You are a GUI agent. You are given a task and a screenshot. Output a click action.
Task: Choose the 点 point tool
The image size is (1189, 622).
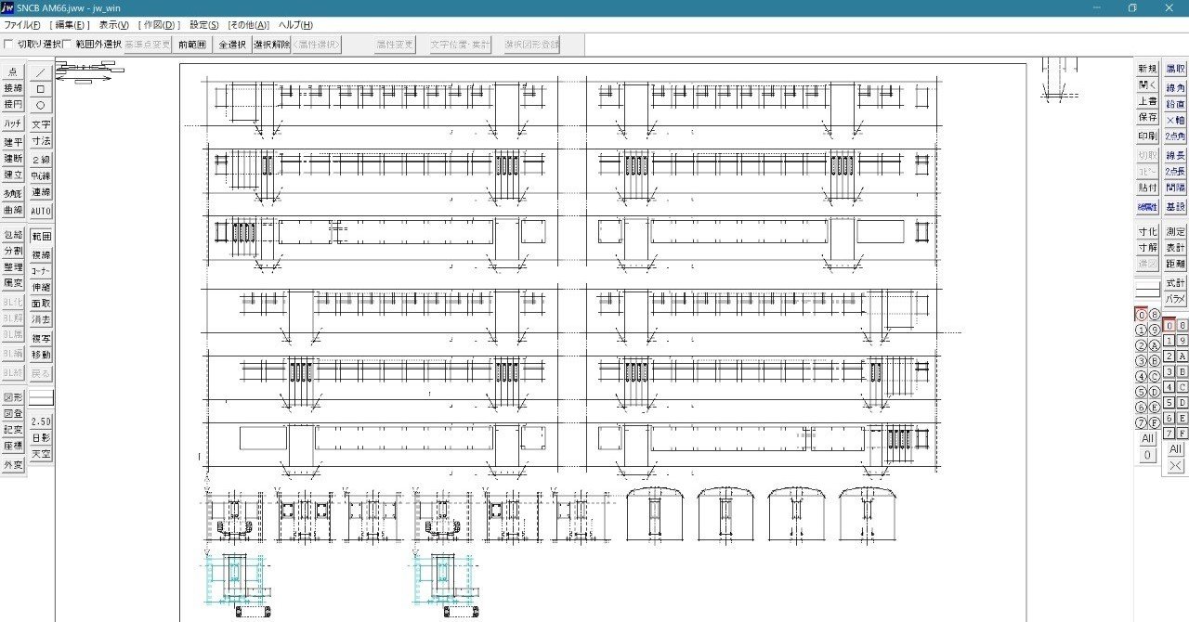pyautogui.click(x=13, y=72)
